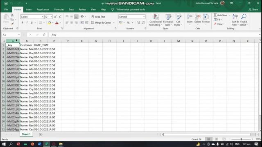The width and height of the screenshot is (262, 147).
Task: Toggle Center alignment
Action: tap(72, 22)
